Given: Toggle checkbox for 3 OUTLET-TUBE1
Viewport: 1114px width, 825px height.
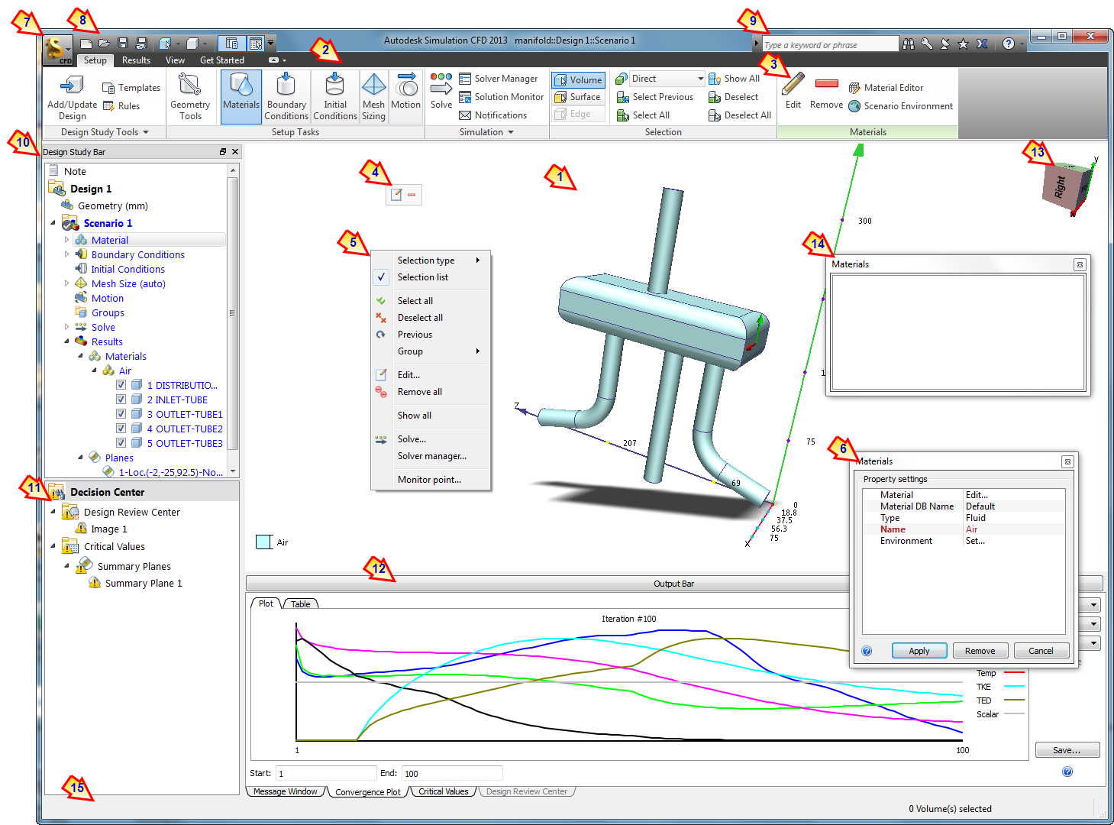Looking at the screenshot, I should 121,414.
